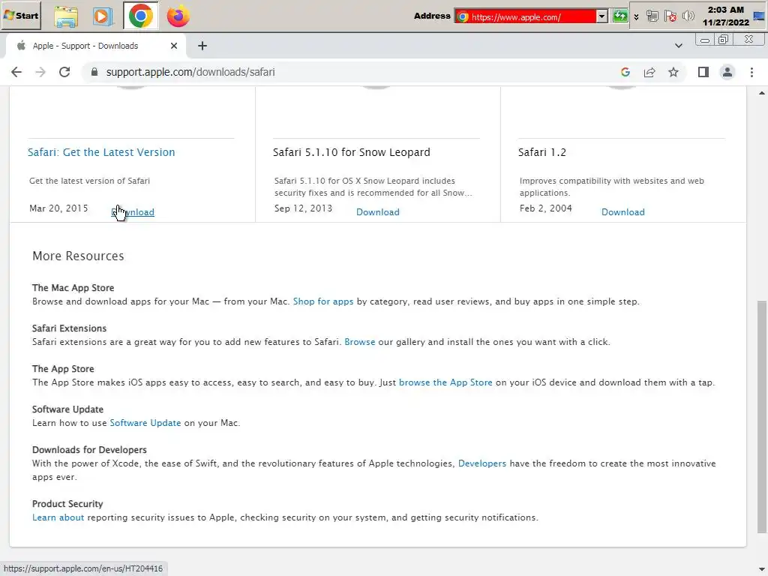Open the Chrome three-dot menu

(751, 72)
